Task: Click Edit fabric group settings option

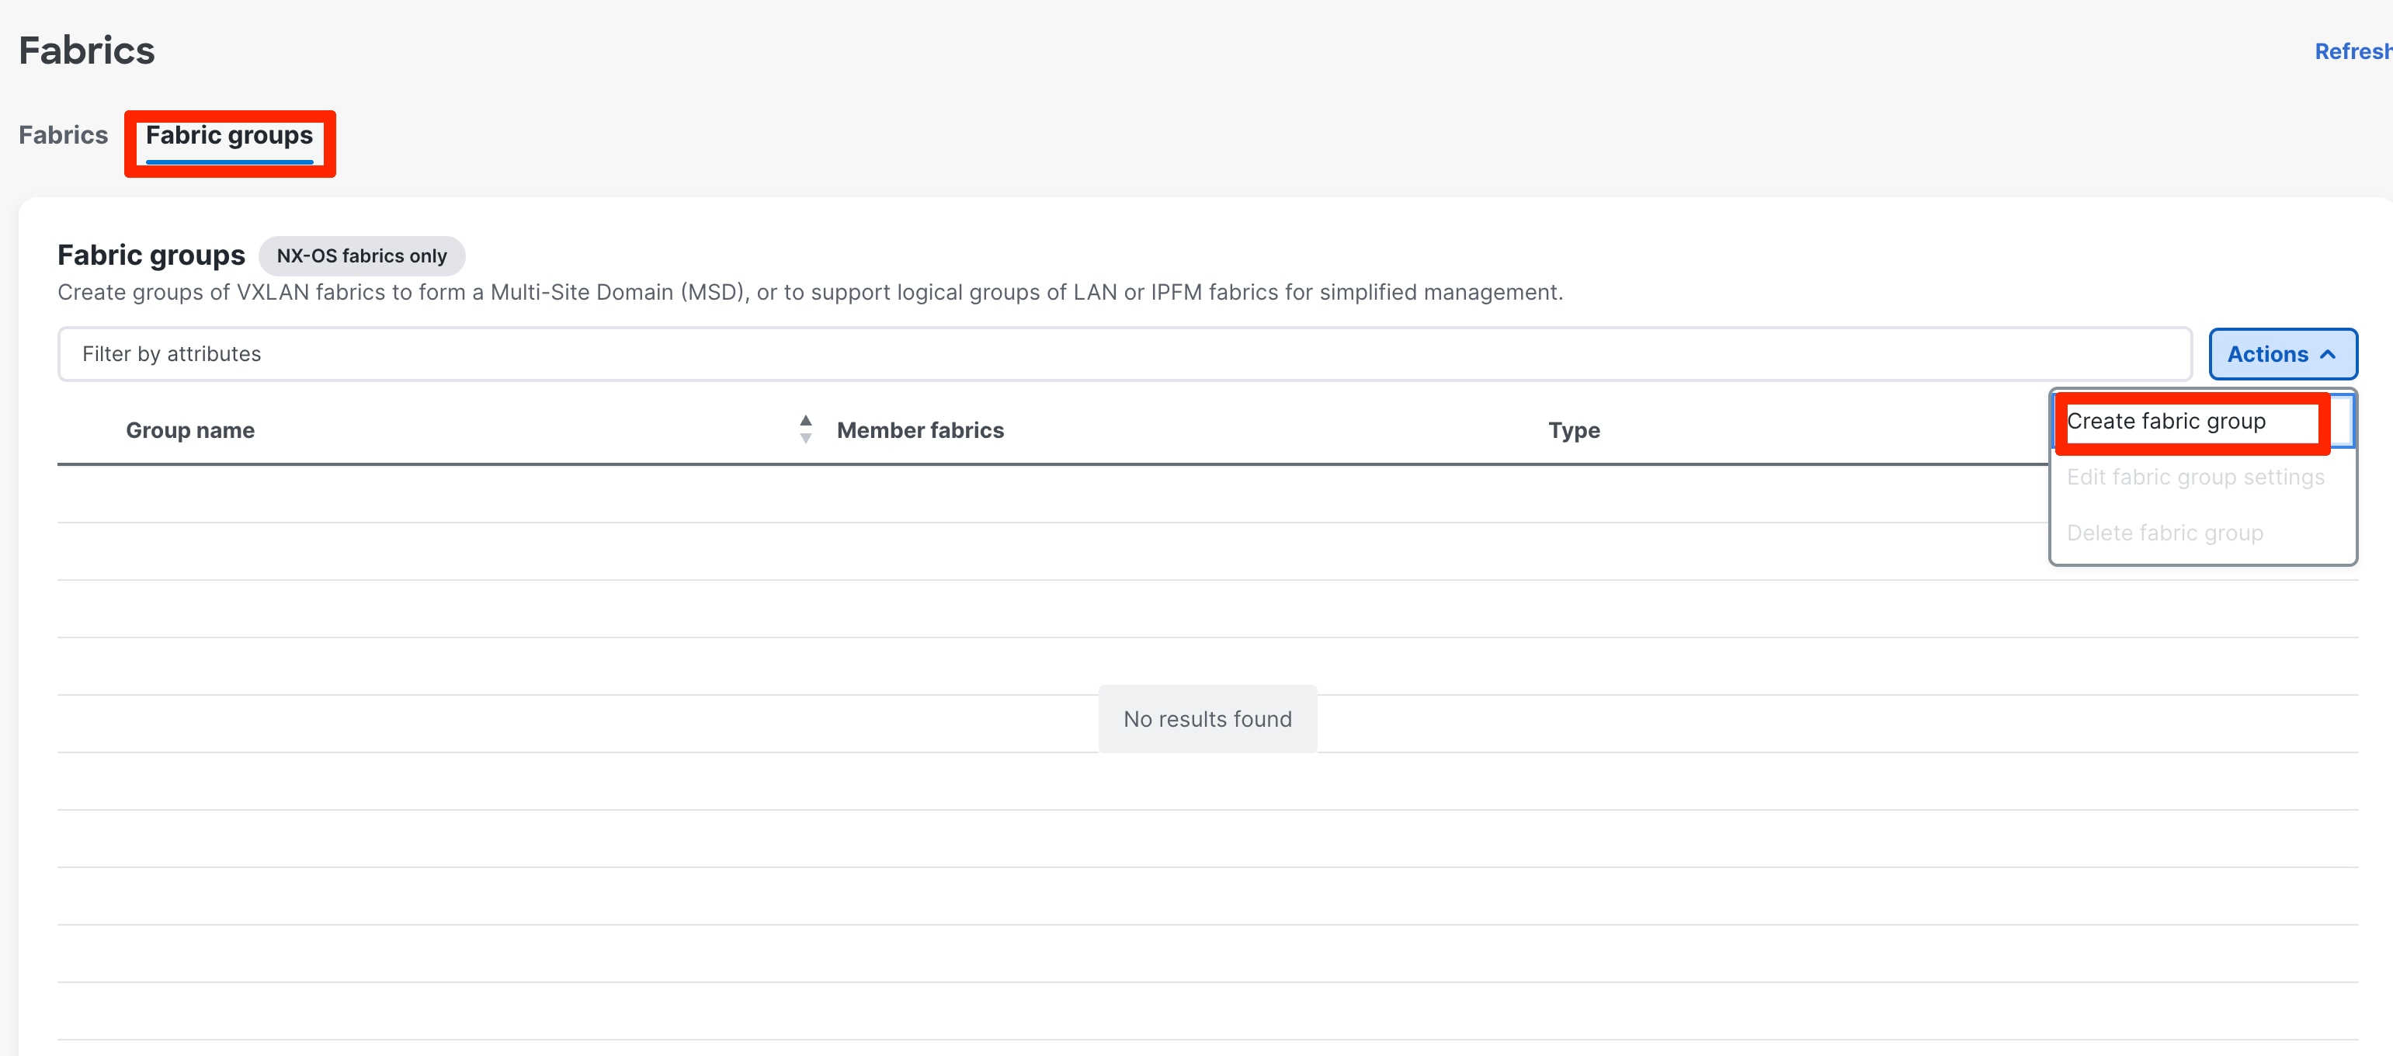Action: click(x=2194, y=478)
